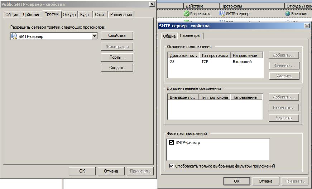Close the Public SMTP-сервер properties window
The image size is (312, 189).
pos(152,4)
